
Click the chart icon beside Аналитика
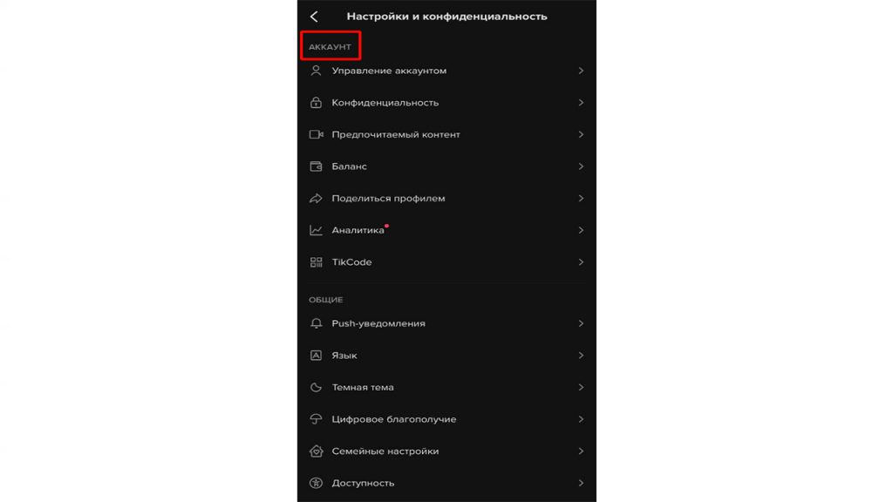(x=316, y=230)
